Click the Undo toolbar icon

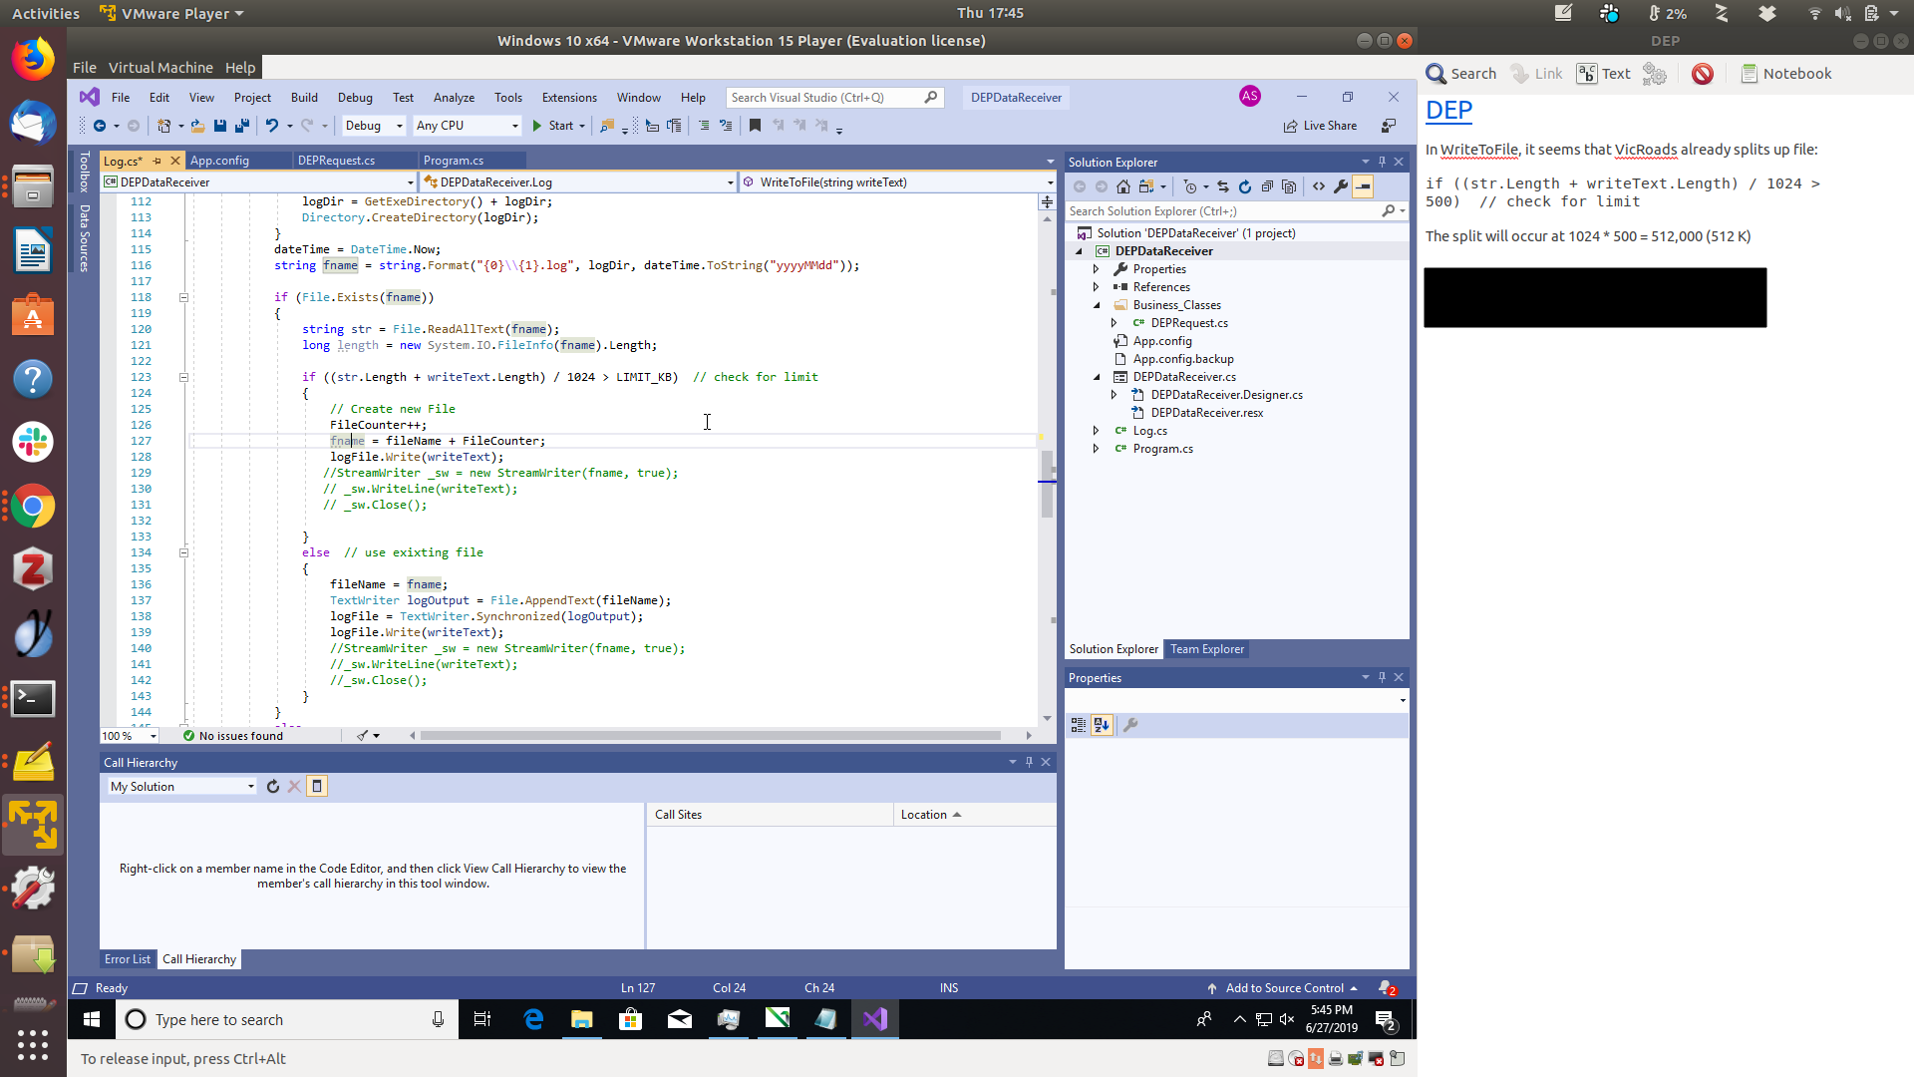click(x=271, y=126)
